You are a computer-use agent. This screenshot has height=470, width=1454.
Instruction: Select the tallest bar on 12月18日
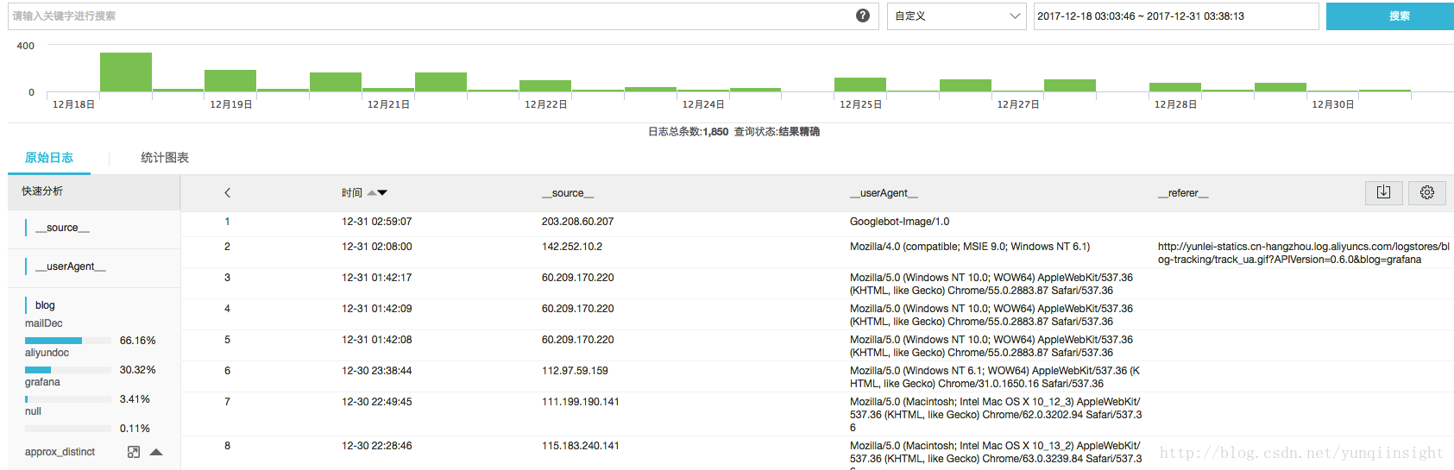(x=126, y=72)
